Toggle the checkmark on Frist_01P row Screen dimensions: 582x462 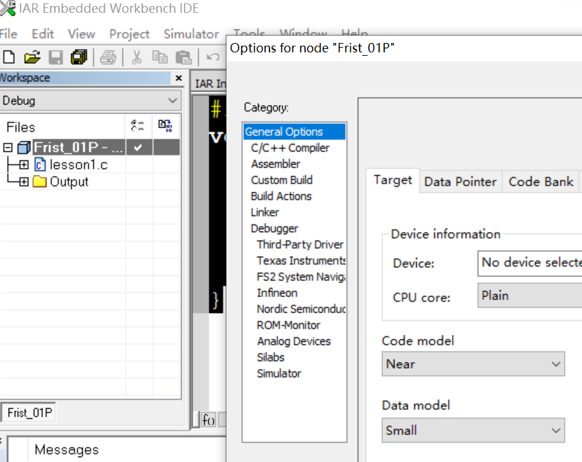(138, 148)
